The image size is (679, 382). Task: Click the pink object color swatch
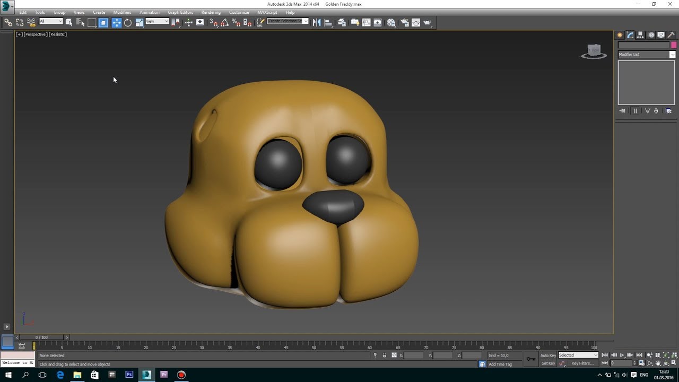[674, 45]
